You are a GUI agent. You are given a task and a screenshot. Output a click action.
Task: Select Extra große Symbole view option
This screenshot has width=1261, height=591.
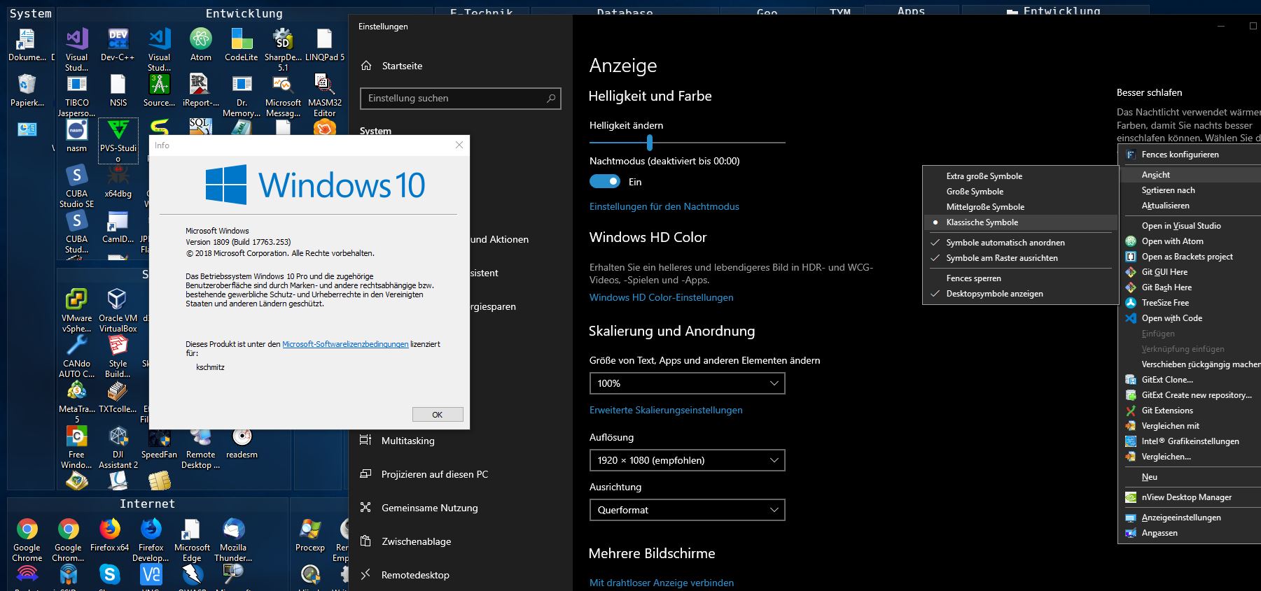1020,176
